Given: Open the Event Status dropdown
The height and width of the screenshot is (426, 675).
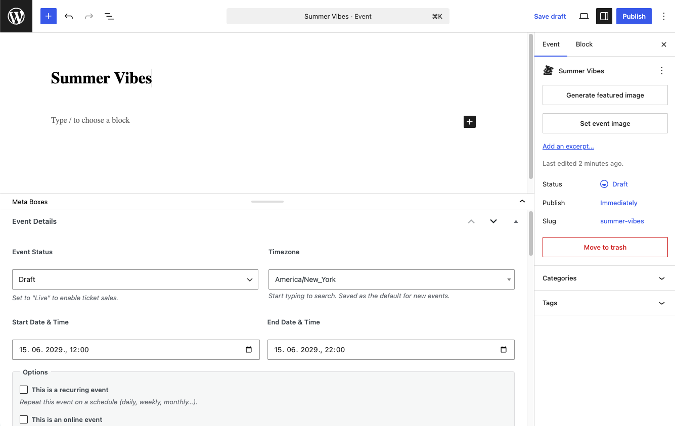Looking at the screenshot, I should [135, 279].
